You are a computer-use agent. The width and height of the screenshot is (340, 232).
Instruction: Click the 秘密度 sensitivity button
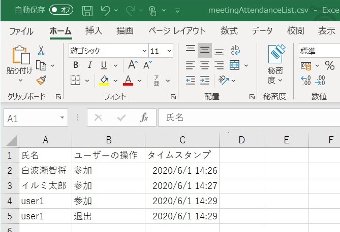click(275, 65)
